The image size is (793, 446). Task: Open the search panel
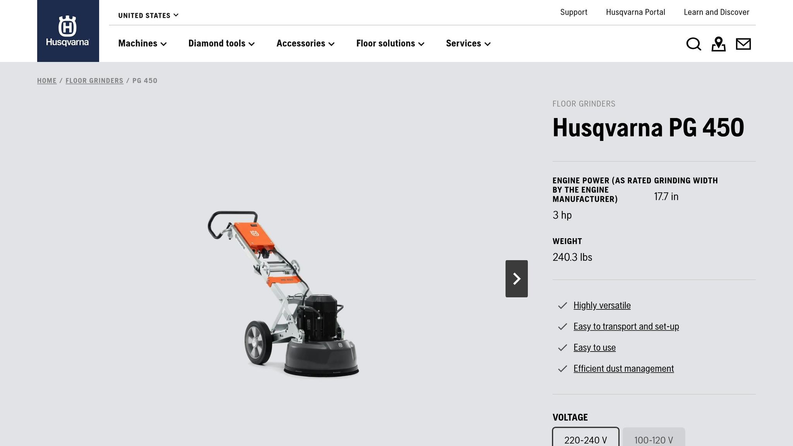[x=693, y=44]
